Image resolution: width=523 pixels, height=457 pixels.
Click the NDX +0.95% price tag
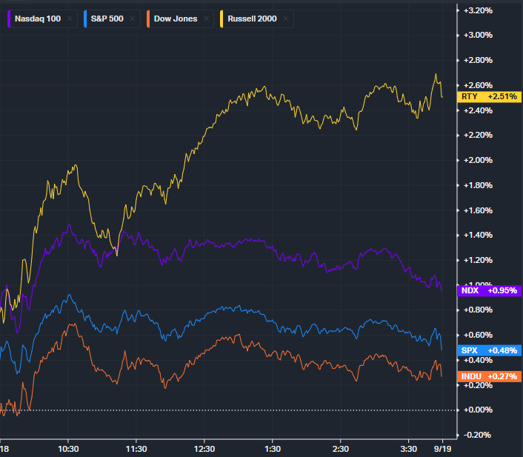point(489,290)
